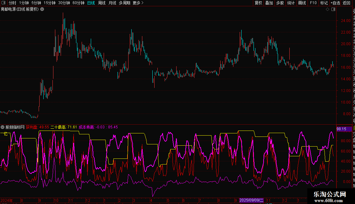Open the 画线 drawing tools
Image resolution: width=355 pixels, height=204 pixels.
pyautogui.click(x=302, y=3)
